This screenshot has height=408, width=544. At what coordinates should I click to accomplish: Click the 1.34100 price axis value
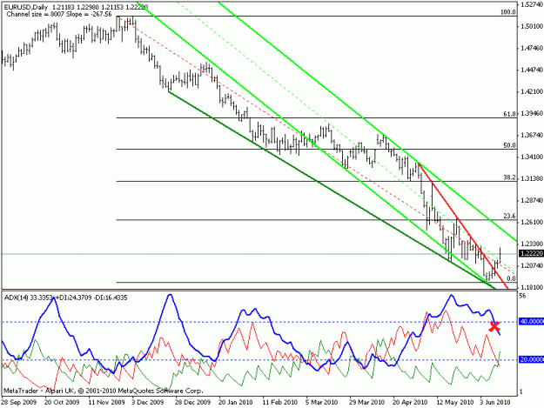point(532,157)
